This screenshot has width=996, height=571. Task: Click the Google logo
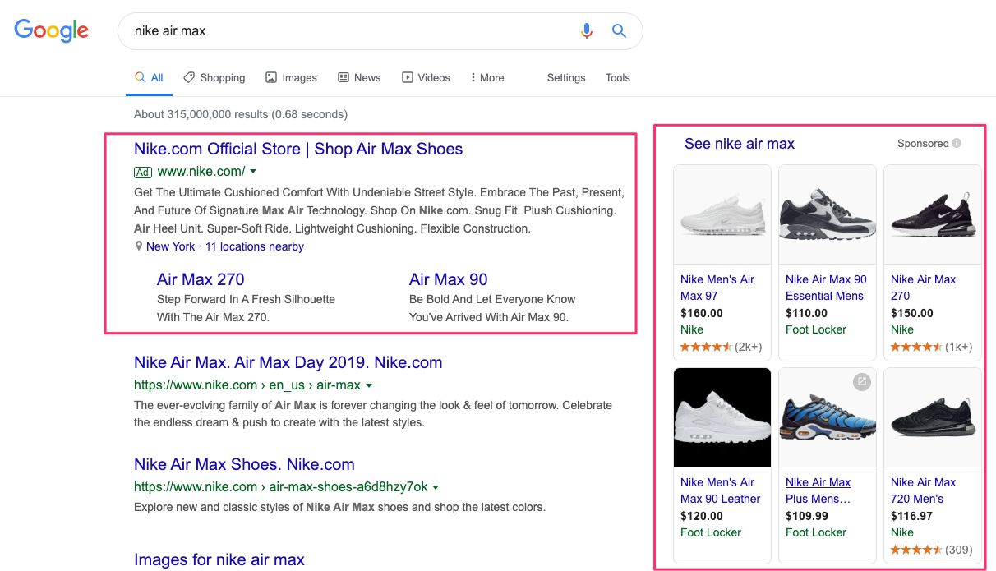click(x=51, y=30)
